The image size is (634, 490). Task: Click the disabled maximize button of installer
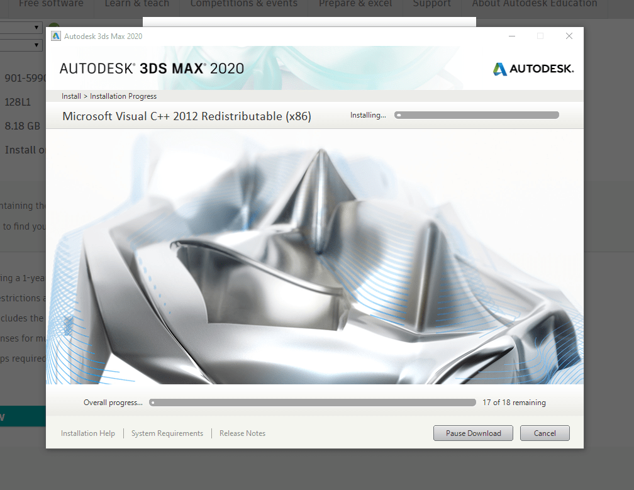point(540,36)
